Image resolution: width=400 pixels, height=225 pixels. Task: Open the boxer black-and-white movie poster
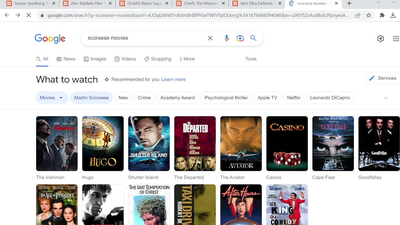coord(103,205)
